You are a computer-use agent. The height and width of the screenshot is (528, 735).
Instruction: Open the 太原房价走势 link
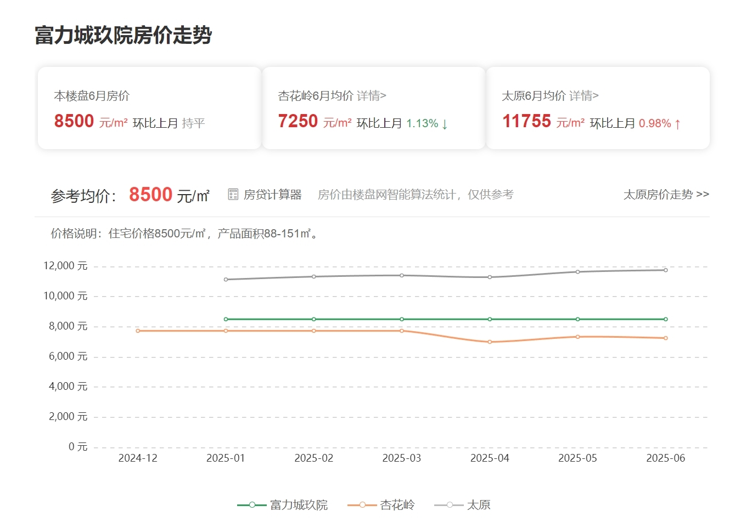point(657,195)
